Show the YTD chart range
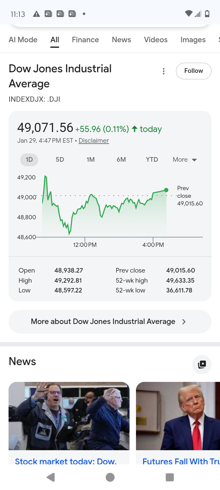 pyautogui.click(x=152, y=160)
